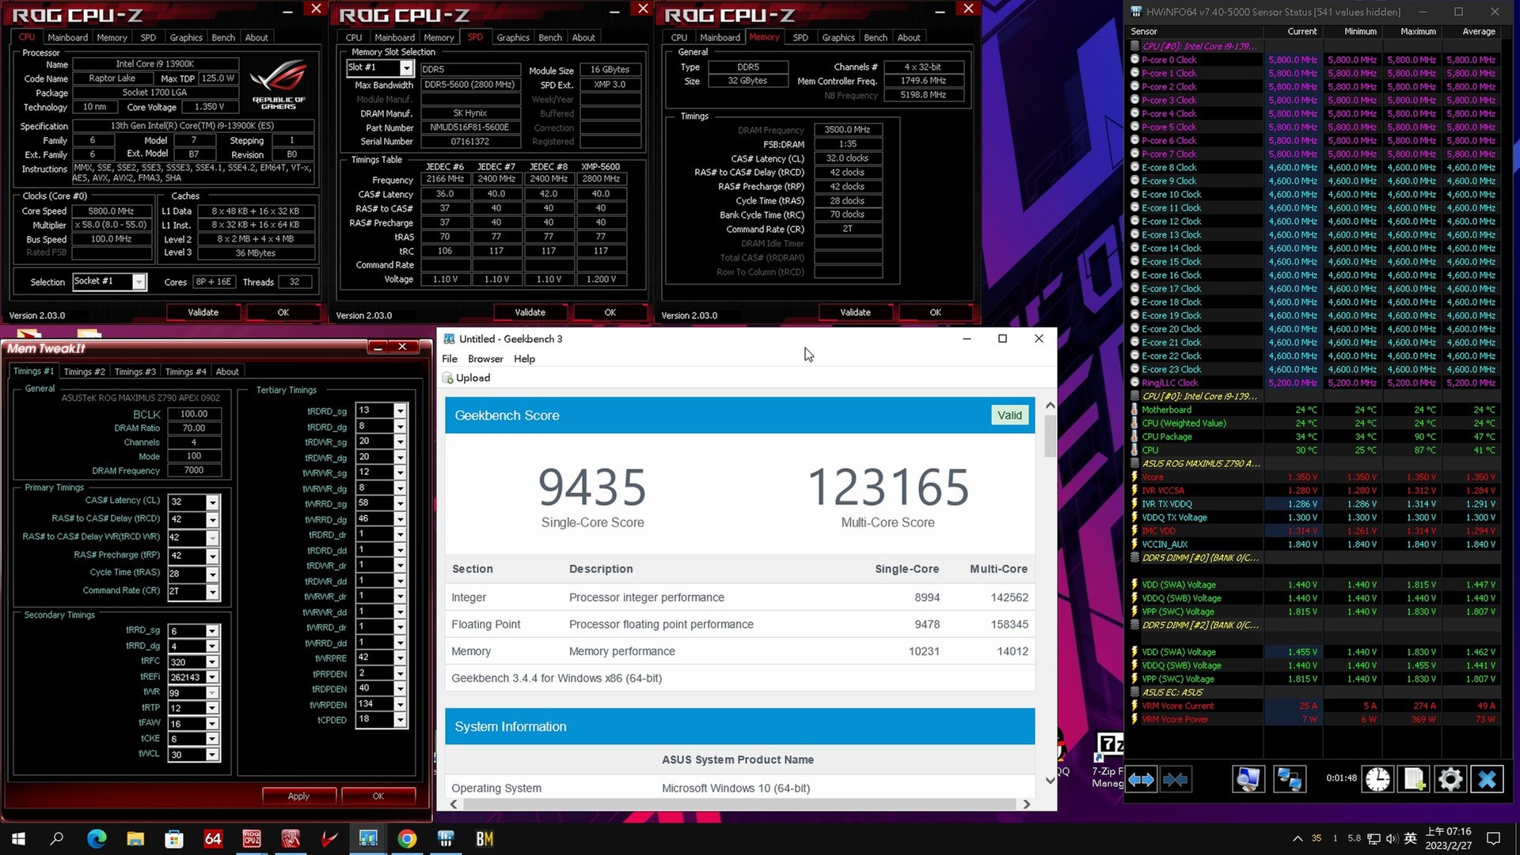Click Validate in Memory CPU-Z window
The width and height of the screenshot is (1520, 855).
856,313
